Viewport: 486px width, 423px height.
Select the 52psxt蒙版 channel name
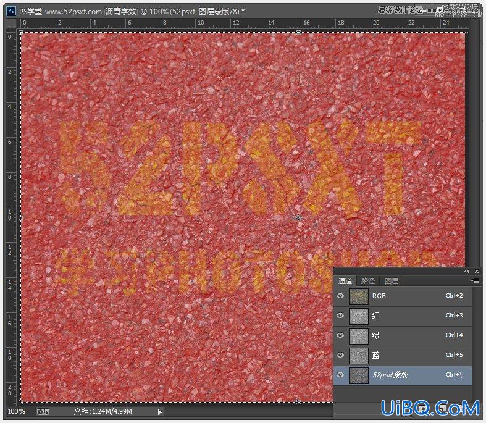click(x=390, y=375)
